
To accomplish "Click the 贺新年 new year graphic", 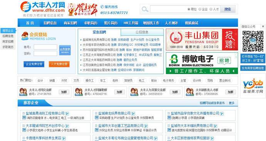I will (x=82, y=10).
